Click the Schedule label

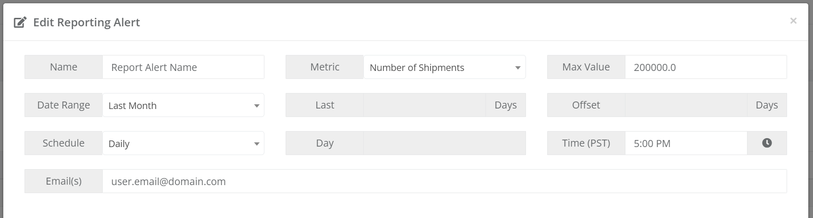tap(64, 143)
